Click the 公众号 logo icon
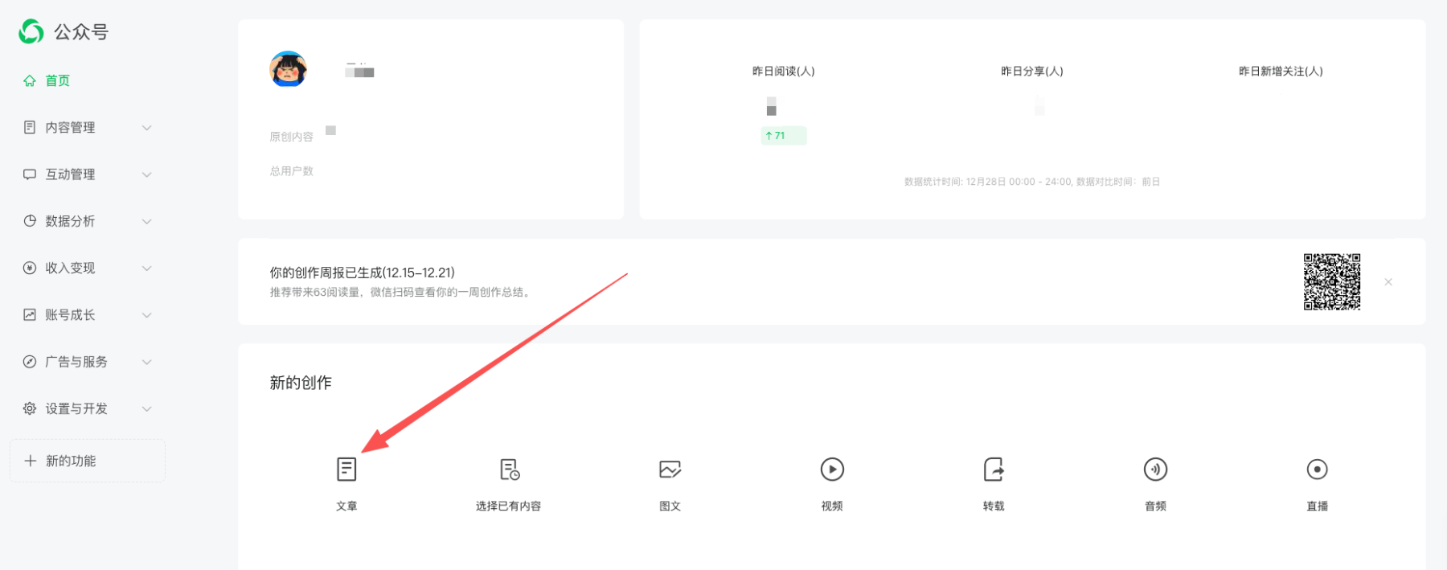1447x570 pixels. click(x=31, y=32)
